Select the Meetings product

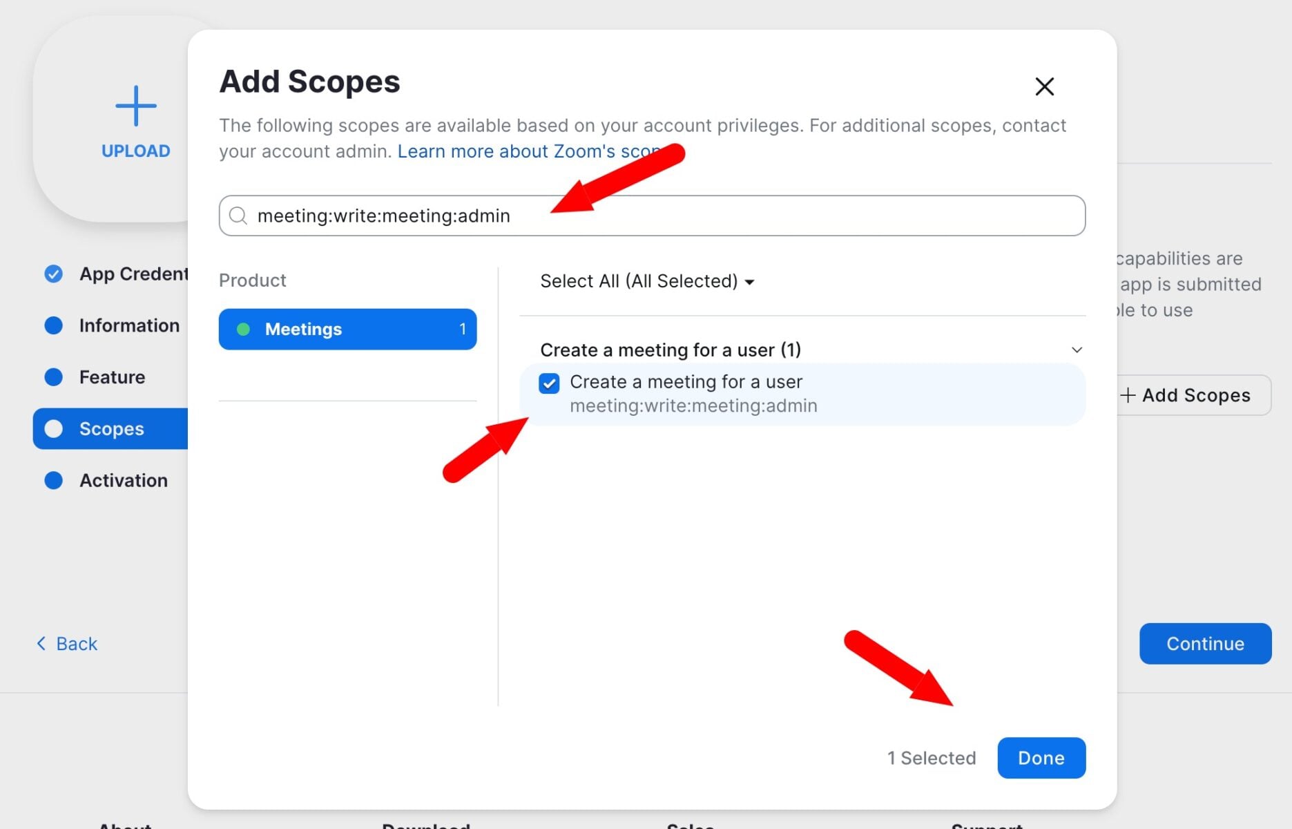[347, 329]
